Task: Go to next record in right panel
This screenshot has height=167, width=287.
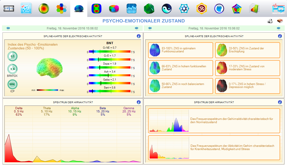Action: tap(278, 28)
